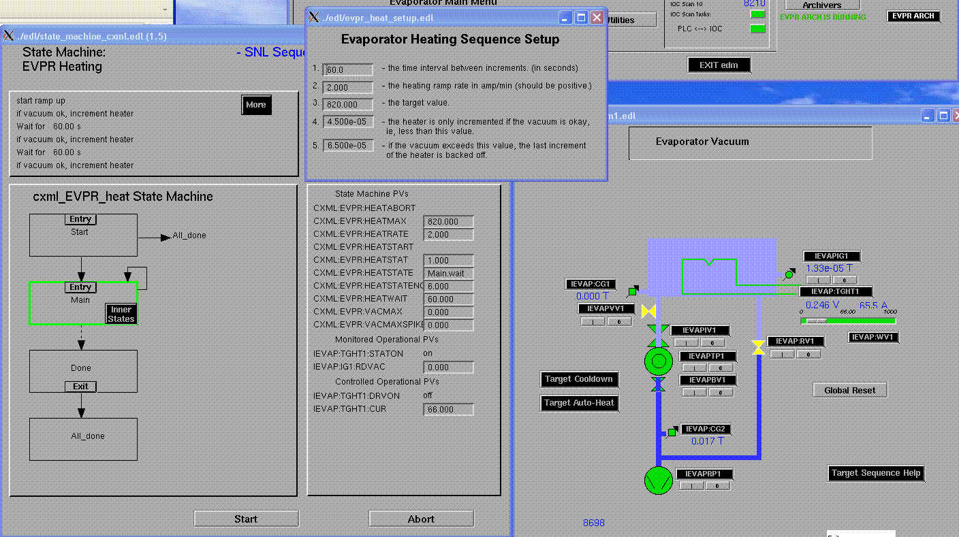Click the yellow IEVAPVV1 vent valve symbol
The height and width of the screenshot is (537, 959).
click(x=648, y=312)
